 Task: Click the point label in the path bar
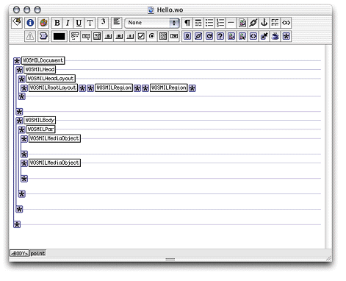(x=37, y=253)
